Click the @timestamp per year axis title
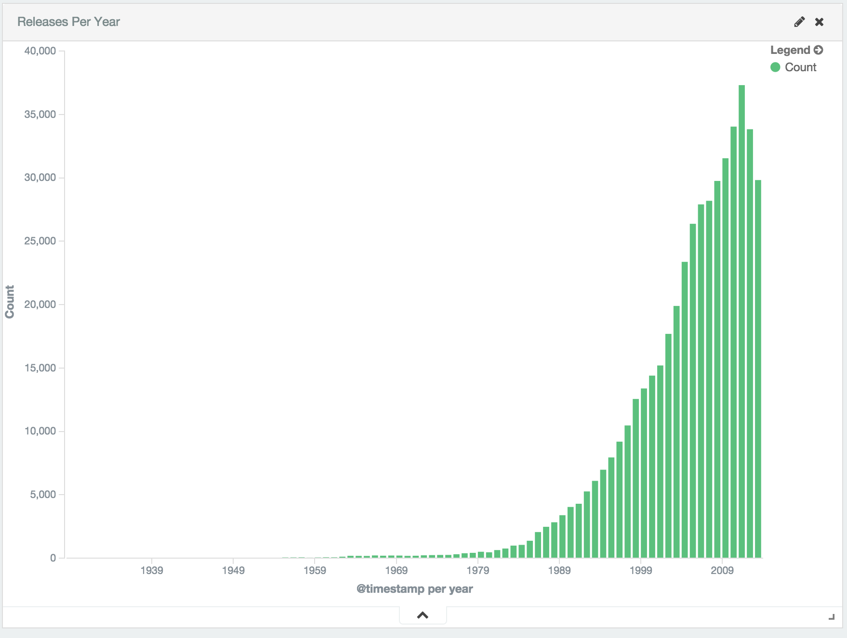Screen dimensions: 847x638 (414, 589)
